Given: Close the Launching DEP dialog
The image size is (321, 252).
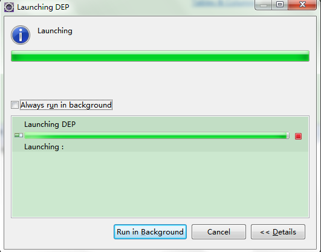Looking at the screenshot, I should pos(302,5).
